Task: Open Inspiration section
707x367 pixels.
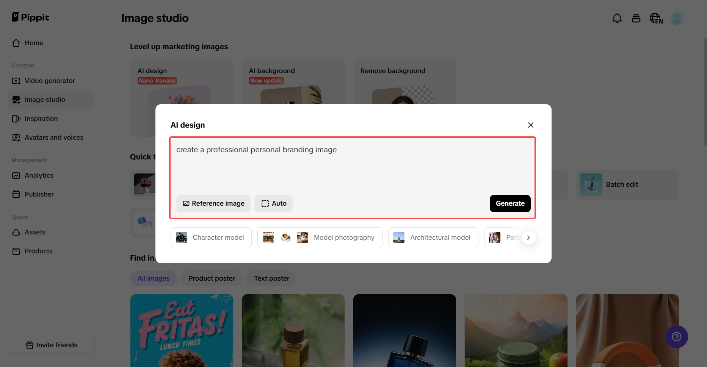Action: (51, 119)
